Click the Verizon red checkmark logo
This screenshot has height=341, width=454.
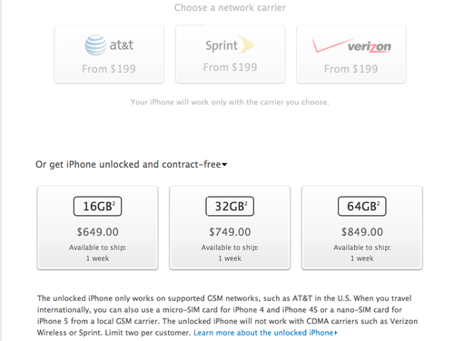pos(332,45)
